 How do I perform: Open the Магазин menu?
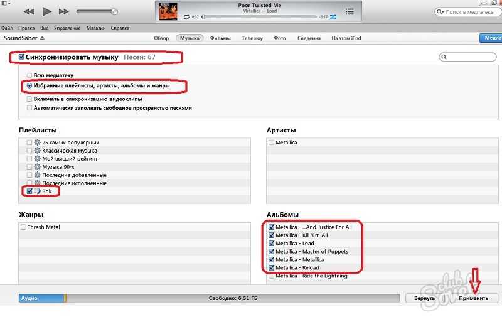click(96, 28)
